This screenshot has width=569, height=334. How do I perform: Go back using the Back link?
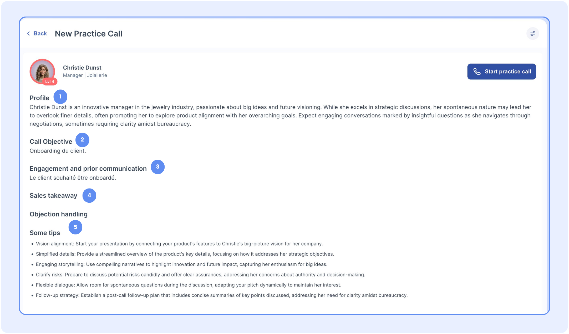pos(40,34)
